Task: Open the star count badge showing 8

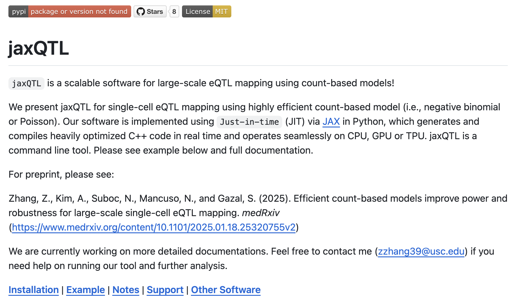Action: pyautogui.click(x=174, y=11)
